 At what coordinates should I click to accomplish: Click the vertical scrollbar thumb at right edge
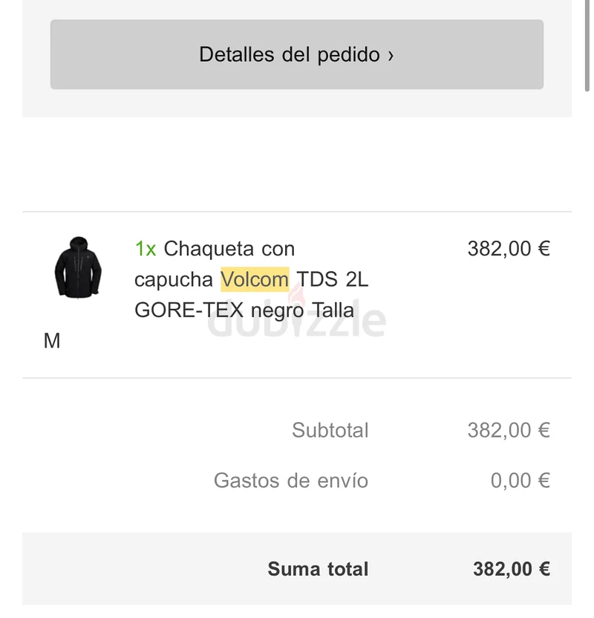pyautogui.click(x=587, y=46)
